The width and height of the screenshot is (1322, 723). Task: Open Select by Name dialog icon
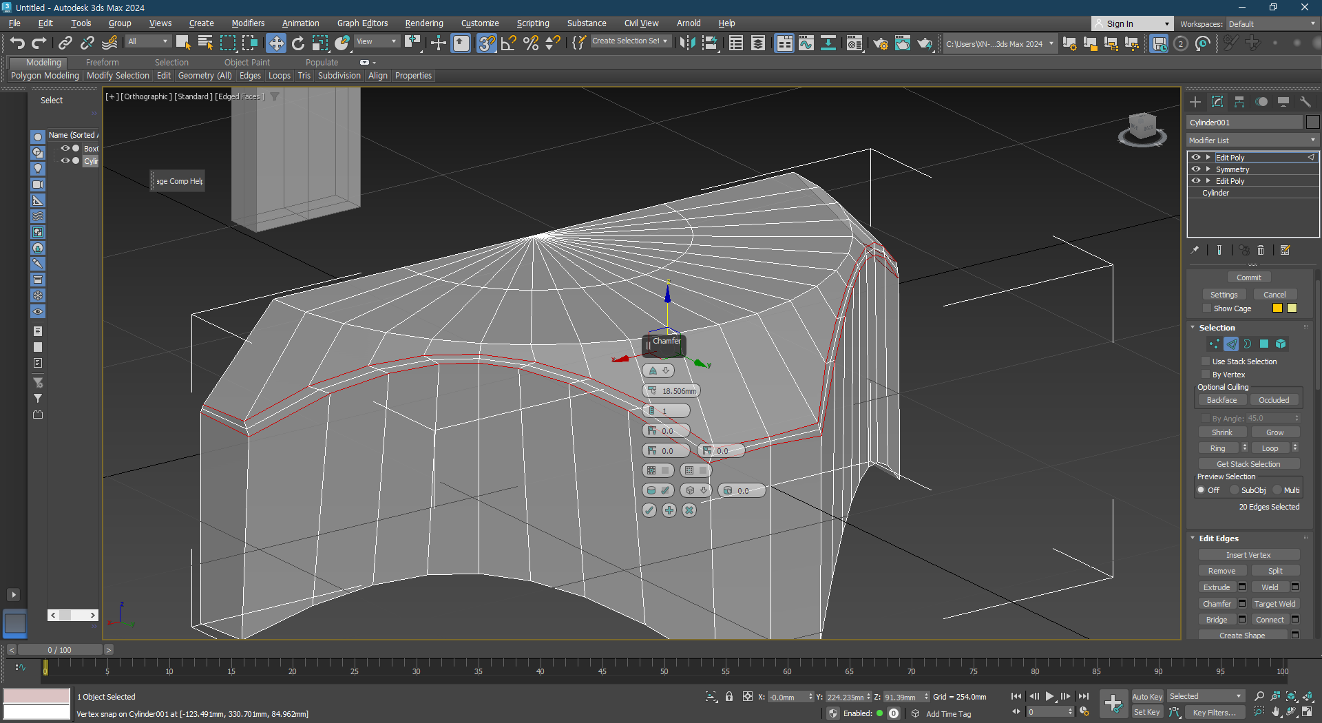tap(205, 43)
